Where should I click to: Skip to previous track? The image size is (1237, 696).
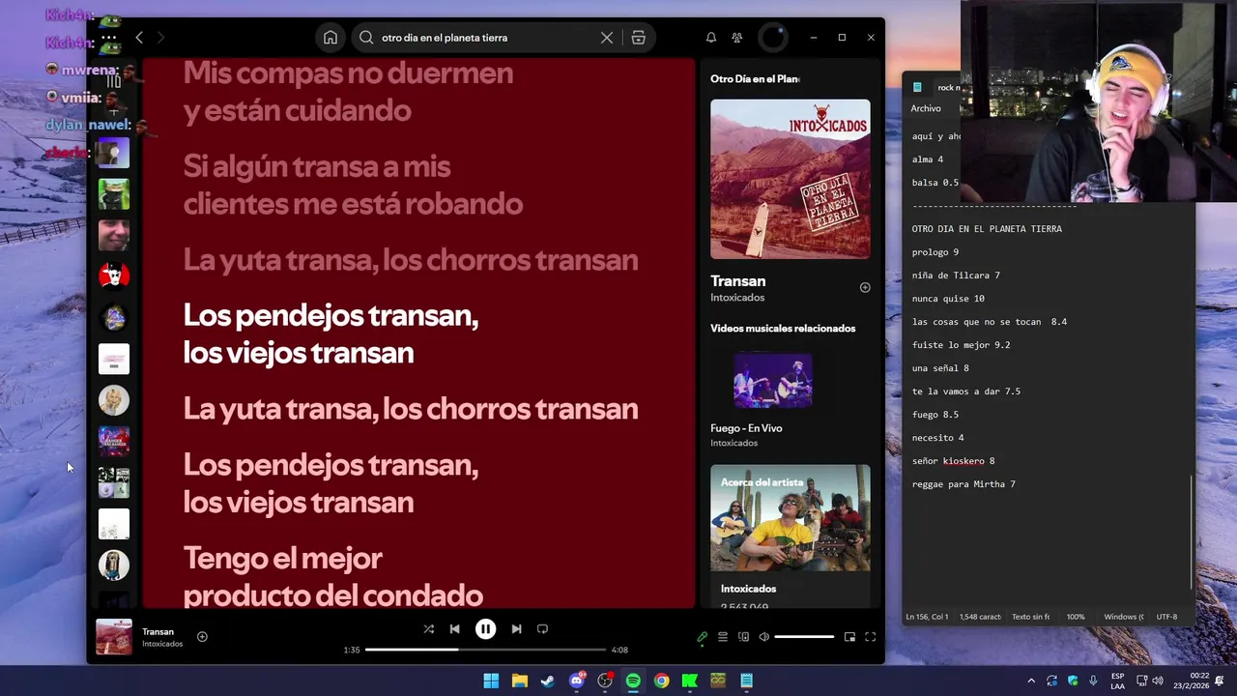(x=454, y=629)
